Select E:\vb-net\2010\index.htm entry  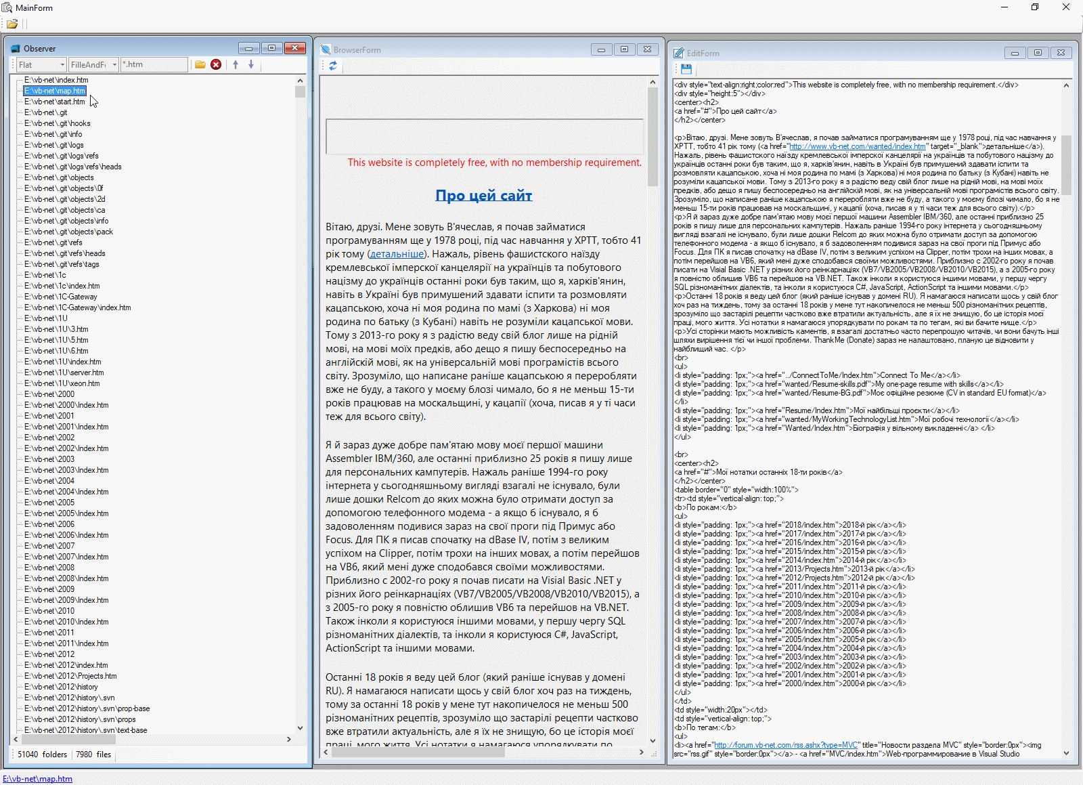[66, 622]
